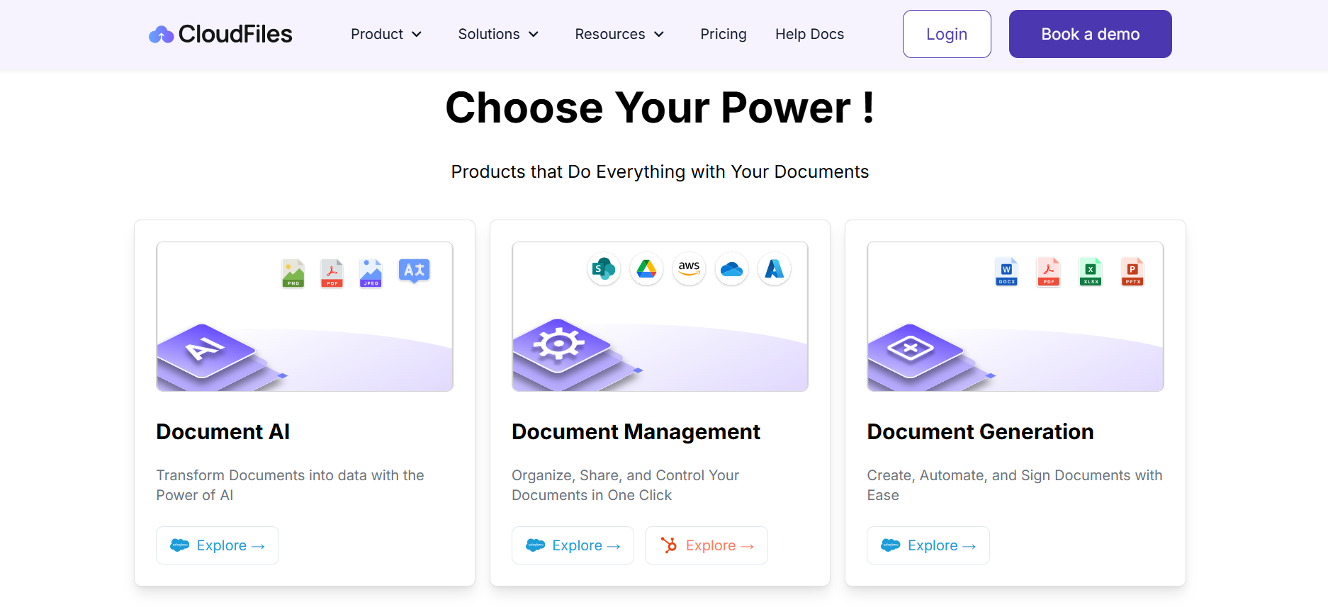Click the DOCX Word file icon

click(1006, 271)
